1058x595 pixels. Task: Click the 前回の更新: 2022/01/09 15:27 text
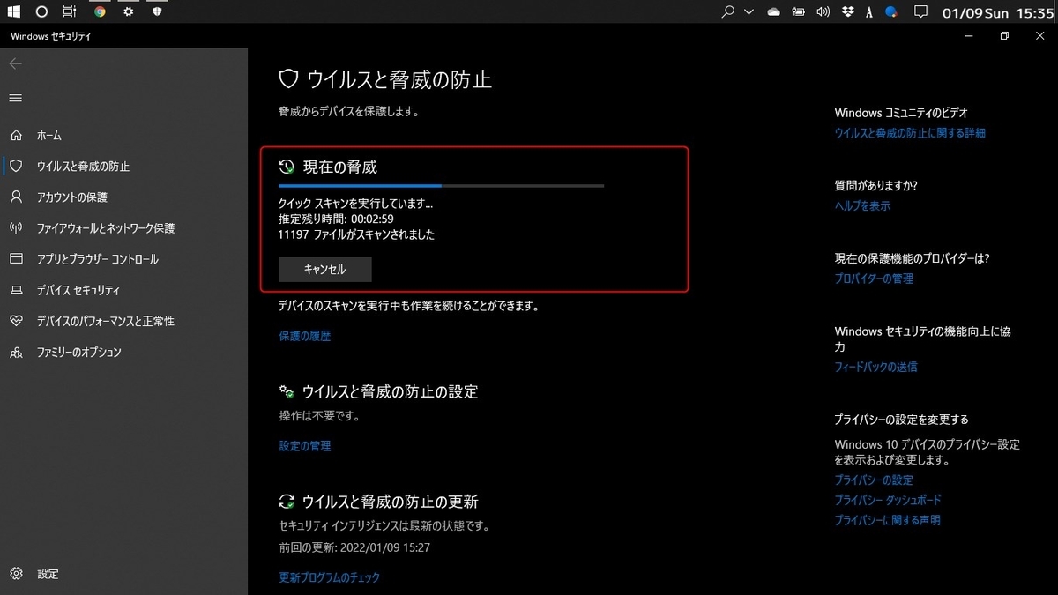354,547
